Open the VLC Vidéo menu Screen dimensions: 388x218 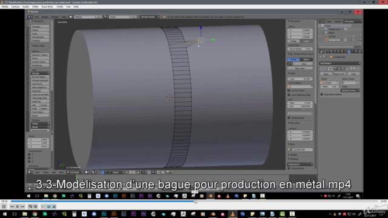(x=35, y=7)
